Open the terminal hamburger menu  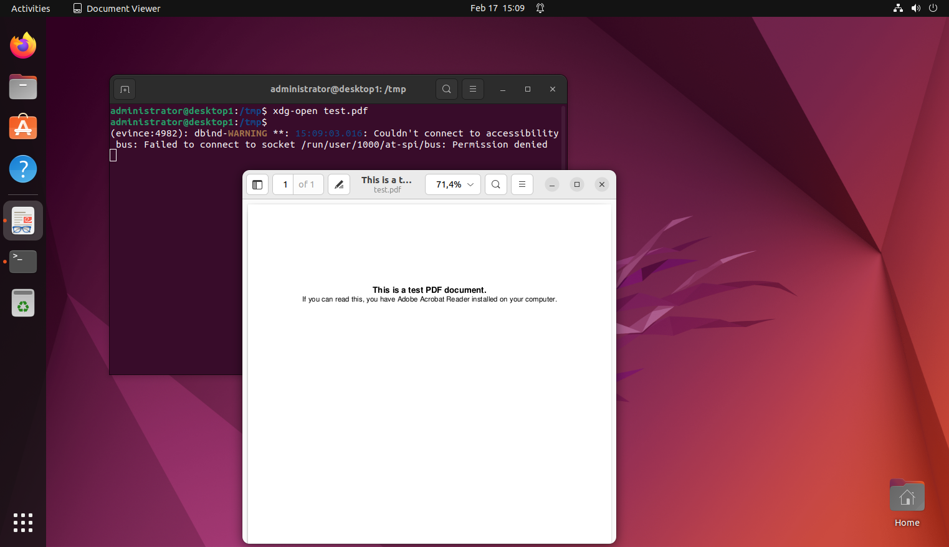coord(472,89)
